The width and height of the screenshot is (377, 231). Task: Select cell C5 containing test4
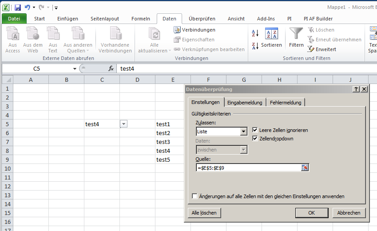click(102, 124)
